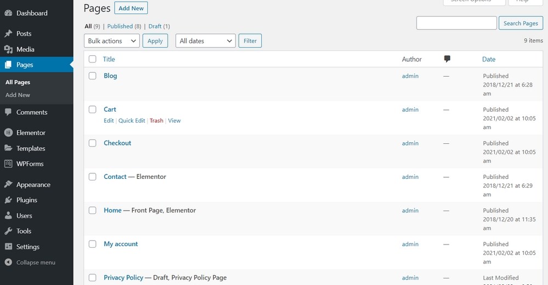Click the Tools wrench icon
This screenshot has width=548, height=285.
[x=8, y=231]
